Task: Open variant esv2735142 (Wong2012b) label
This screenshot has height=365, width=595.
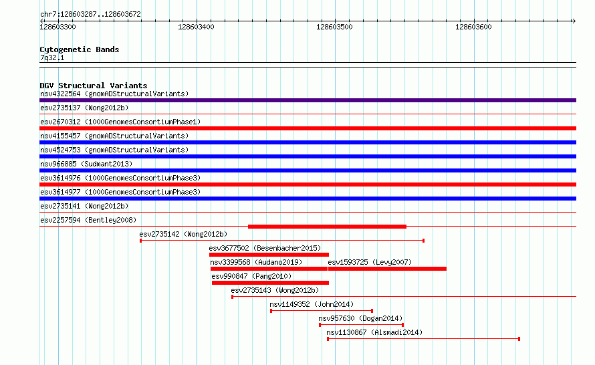Action: click(183, 234)
